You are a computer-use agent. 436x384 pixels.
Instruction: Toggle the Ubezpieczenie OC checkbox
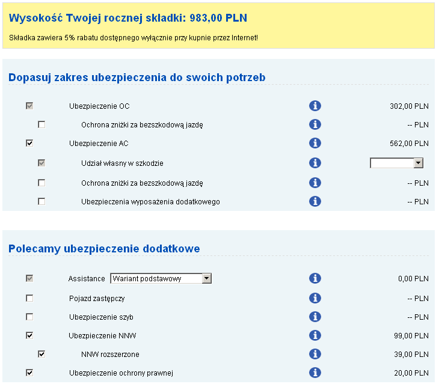tap(29, 106)
